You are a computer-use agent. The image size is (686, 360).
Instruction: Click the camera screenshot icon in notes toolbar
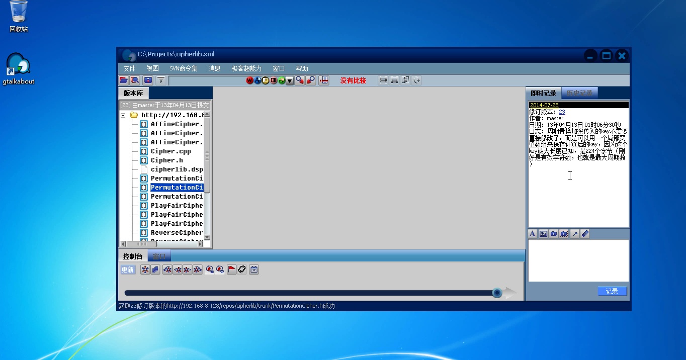pyautogui.click(x=553, y=234)
